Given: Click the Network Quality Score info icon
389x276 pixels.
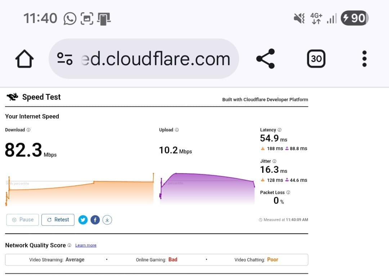Looking at the screenshot, I should [69, 245].
